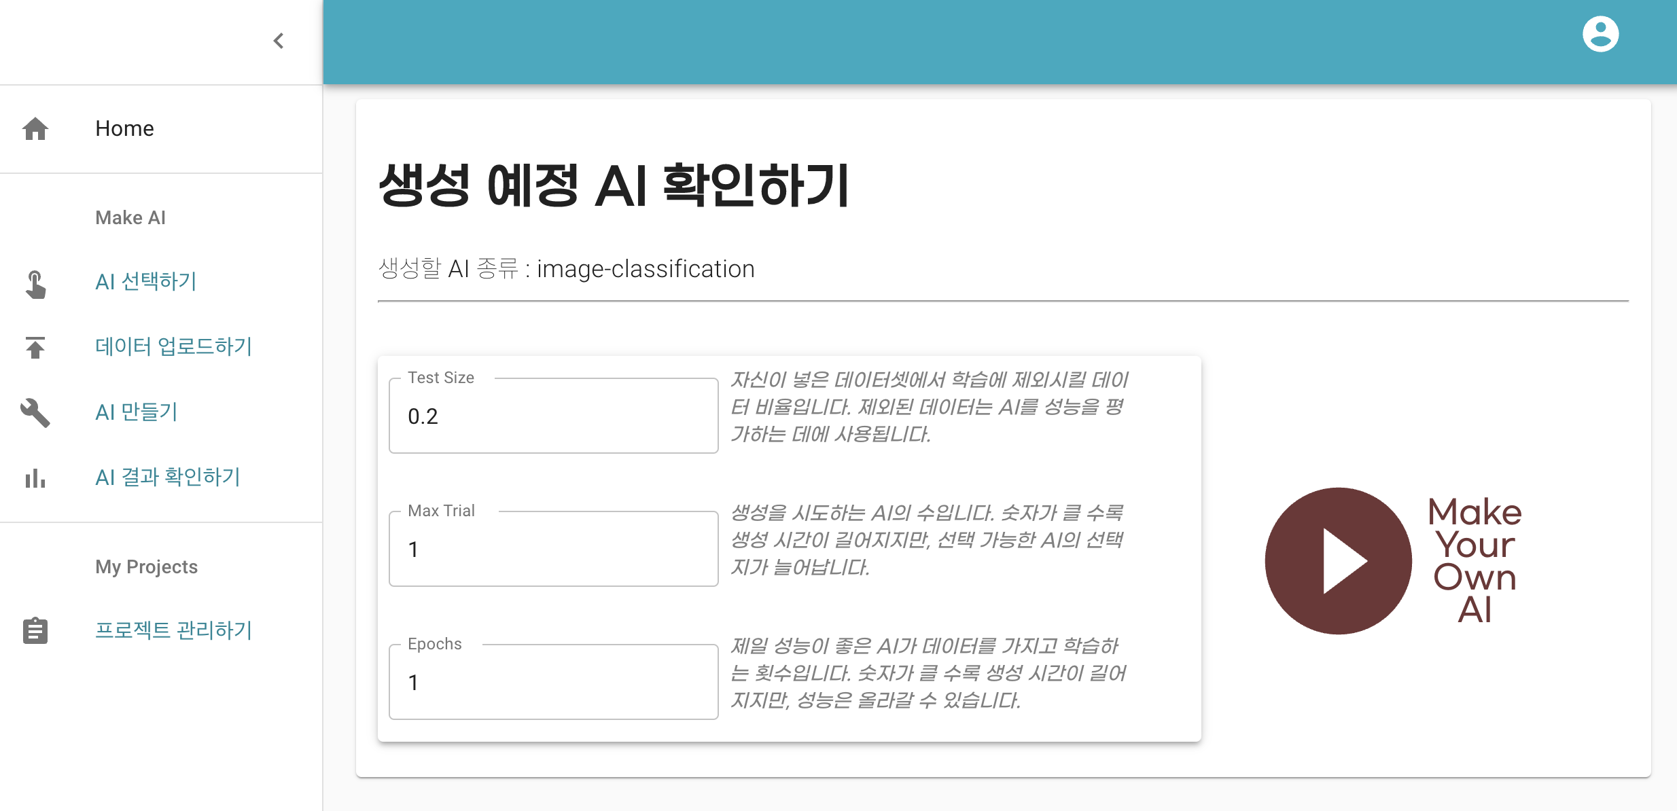Click the clipboard icon in sidebar
The width and height of the screenshot is (1677, 811).
(35, 630)
